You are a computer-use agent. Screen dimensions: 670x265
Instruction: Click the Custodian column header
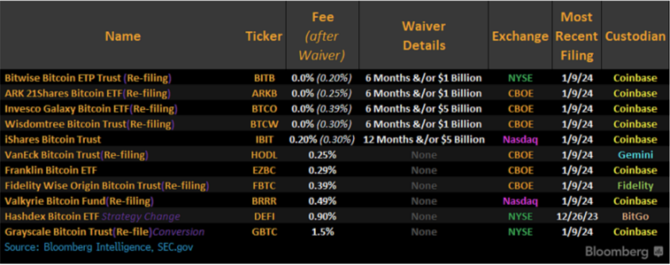(x=635, y=36)
